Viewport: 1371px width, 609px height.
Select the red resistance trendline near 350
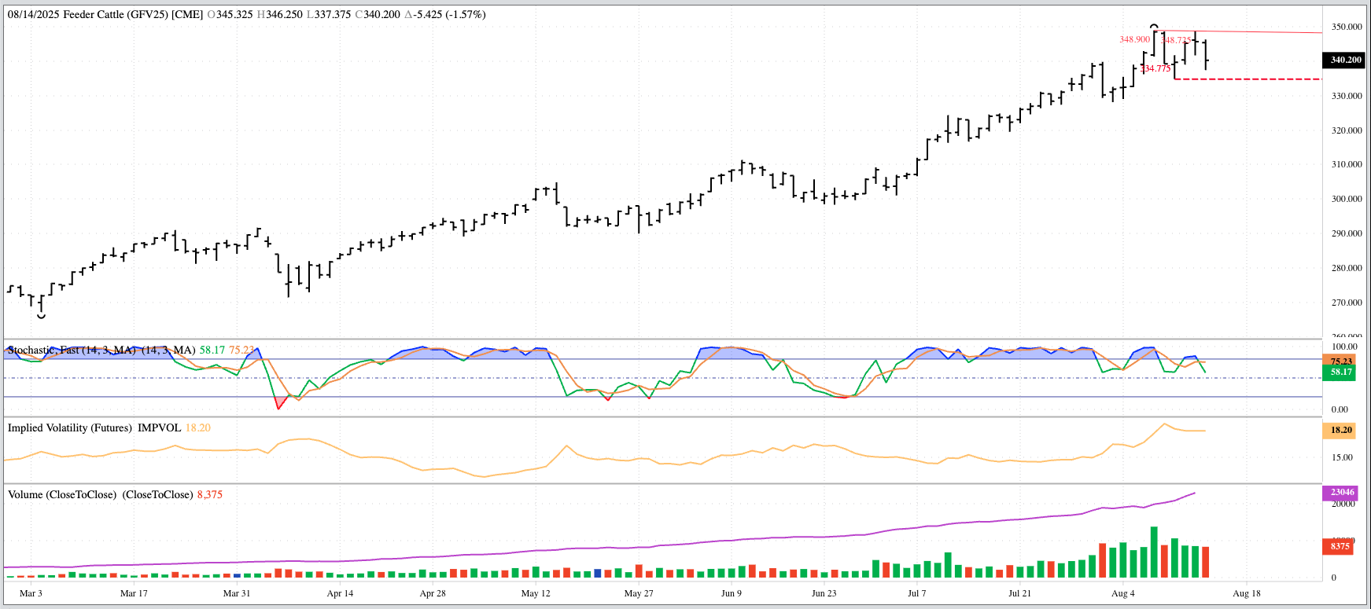pyautogui.click(x=1259, y=32)
